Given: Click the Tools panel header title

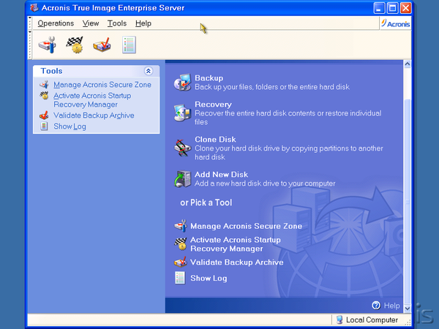Looking at the screenshot, I should pos(51,71).
